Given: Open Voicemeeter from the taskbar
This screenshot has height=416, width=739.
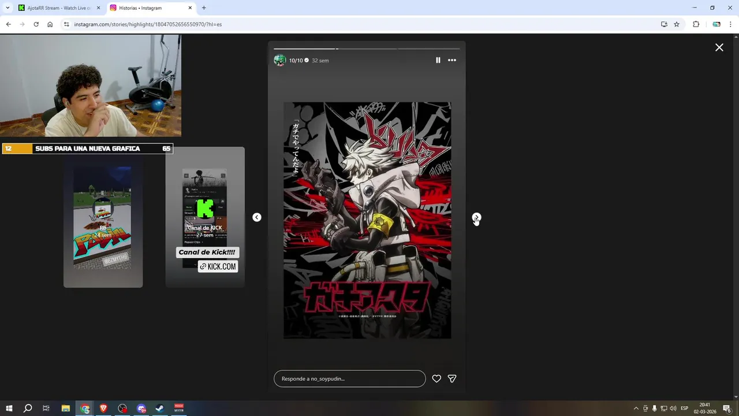Looking at the screenshot, I should click(179, 408).
